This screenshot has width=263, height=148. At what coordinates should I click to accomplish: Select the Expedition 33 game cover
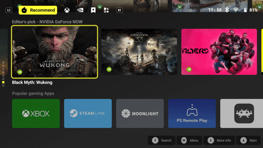139,52
